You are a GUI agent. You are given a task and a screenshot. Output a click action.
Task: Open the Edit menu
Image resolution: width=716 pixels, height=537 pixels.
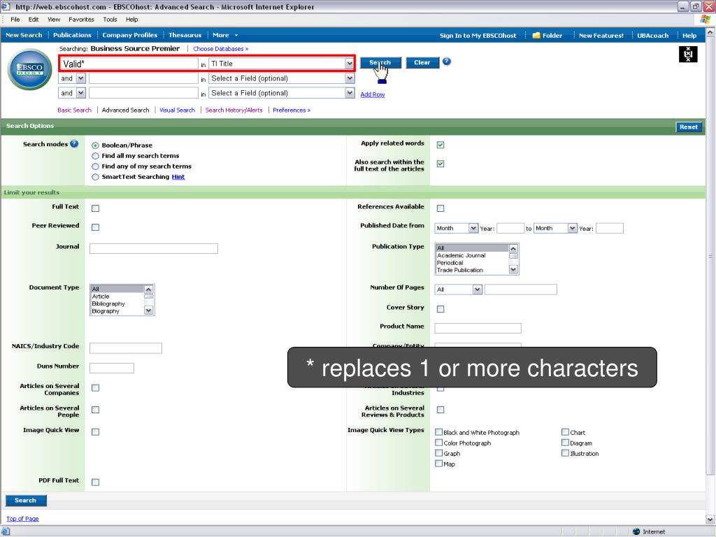34,19
